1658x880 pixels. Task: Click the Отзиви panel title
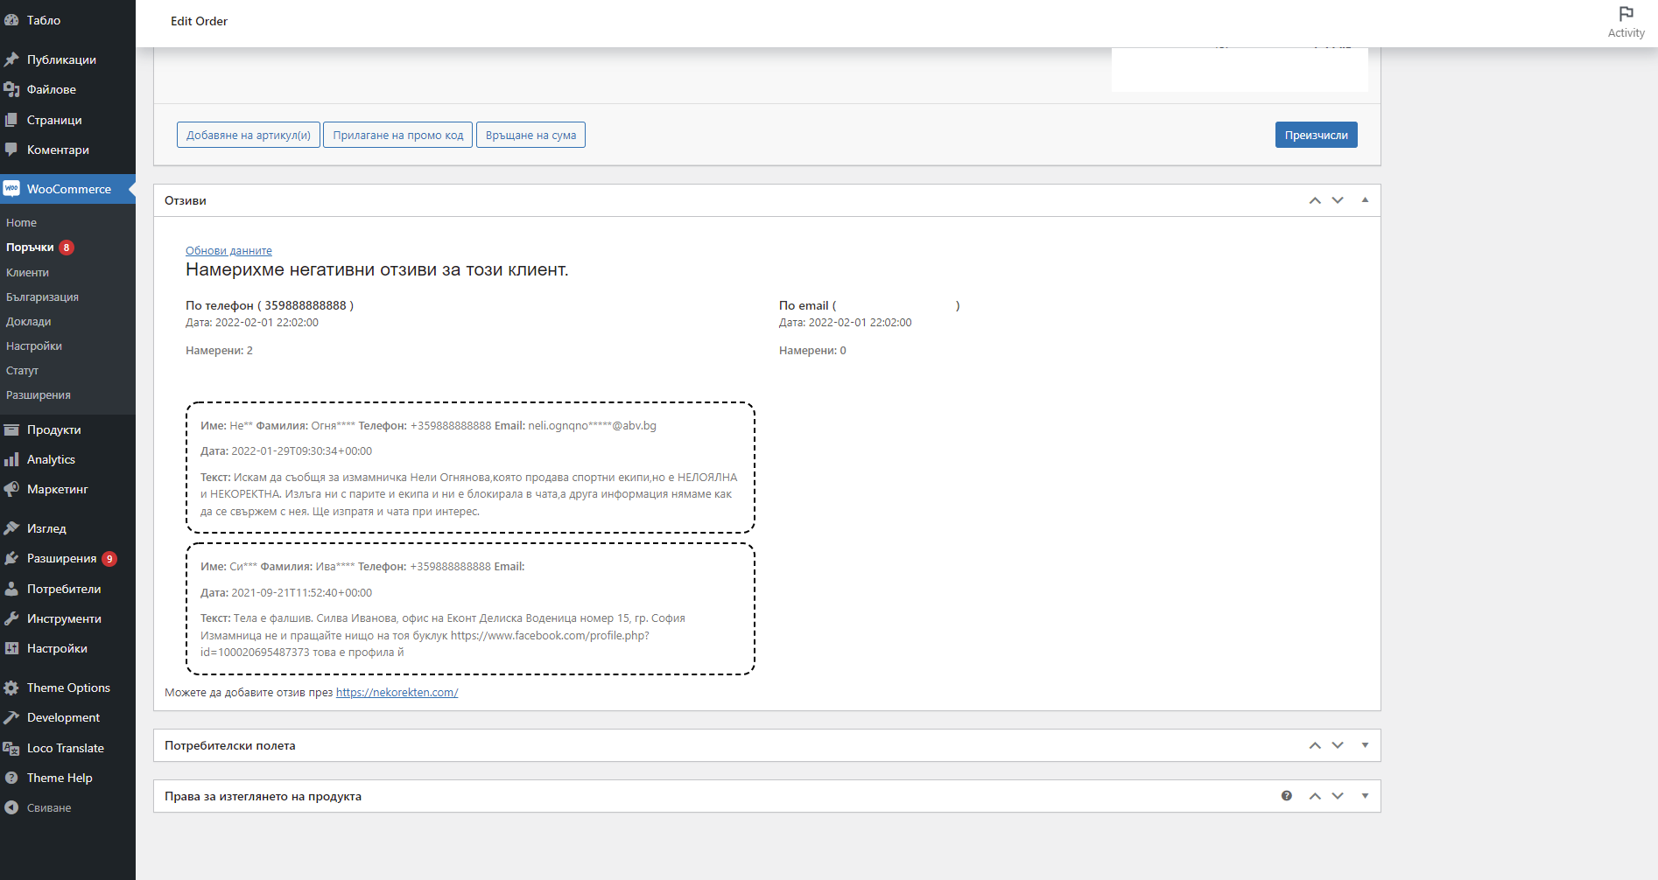(186, 200)
